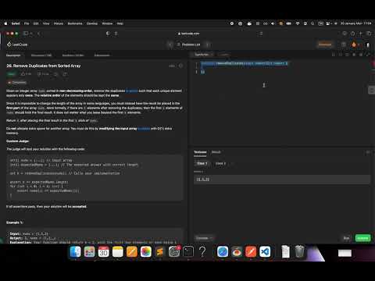Image resolution: width=375 pixels, height=281 pixels.
Task: Open Visual Studio Code from the dock
Action: [x=265, y=251]
